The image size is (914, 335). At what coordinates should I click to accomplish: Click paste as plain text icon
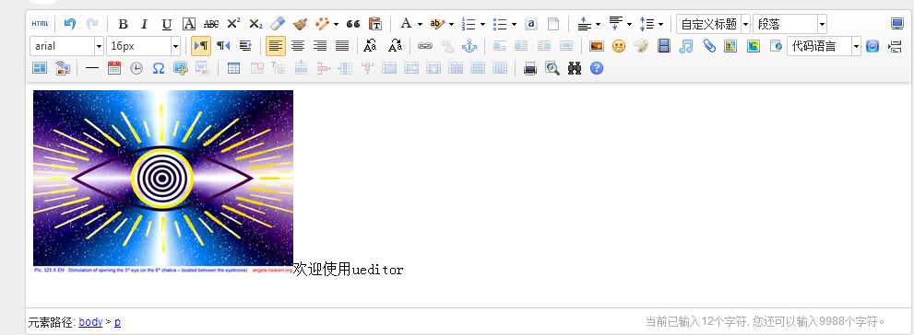[x=375, y=24]
